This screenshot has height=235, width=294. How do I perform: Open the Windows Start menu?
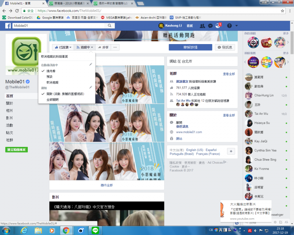coord(6,231)
